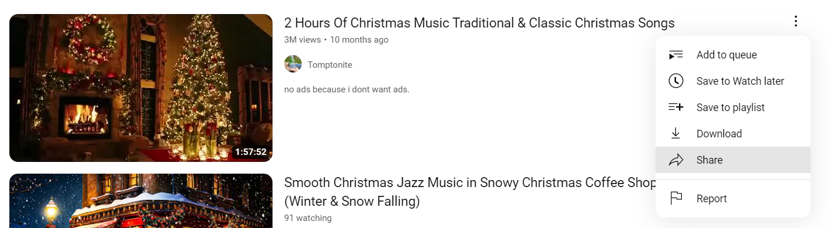
Task: Click the Save to playlist plus icon
Action: [675, 107]
